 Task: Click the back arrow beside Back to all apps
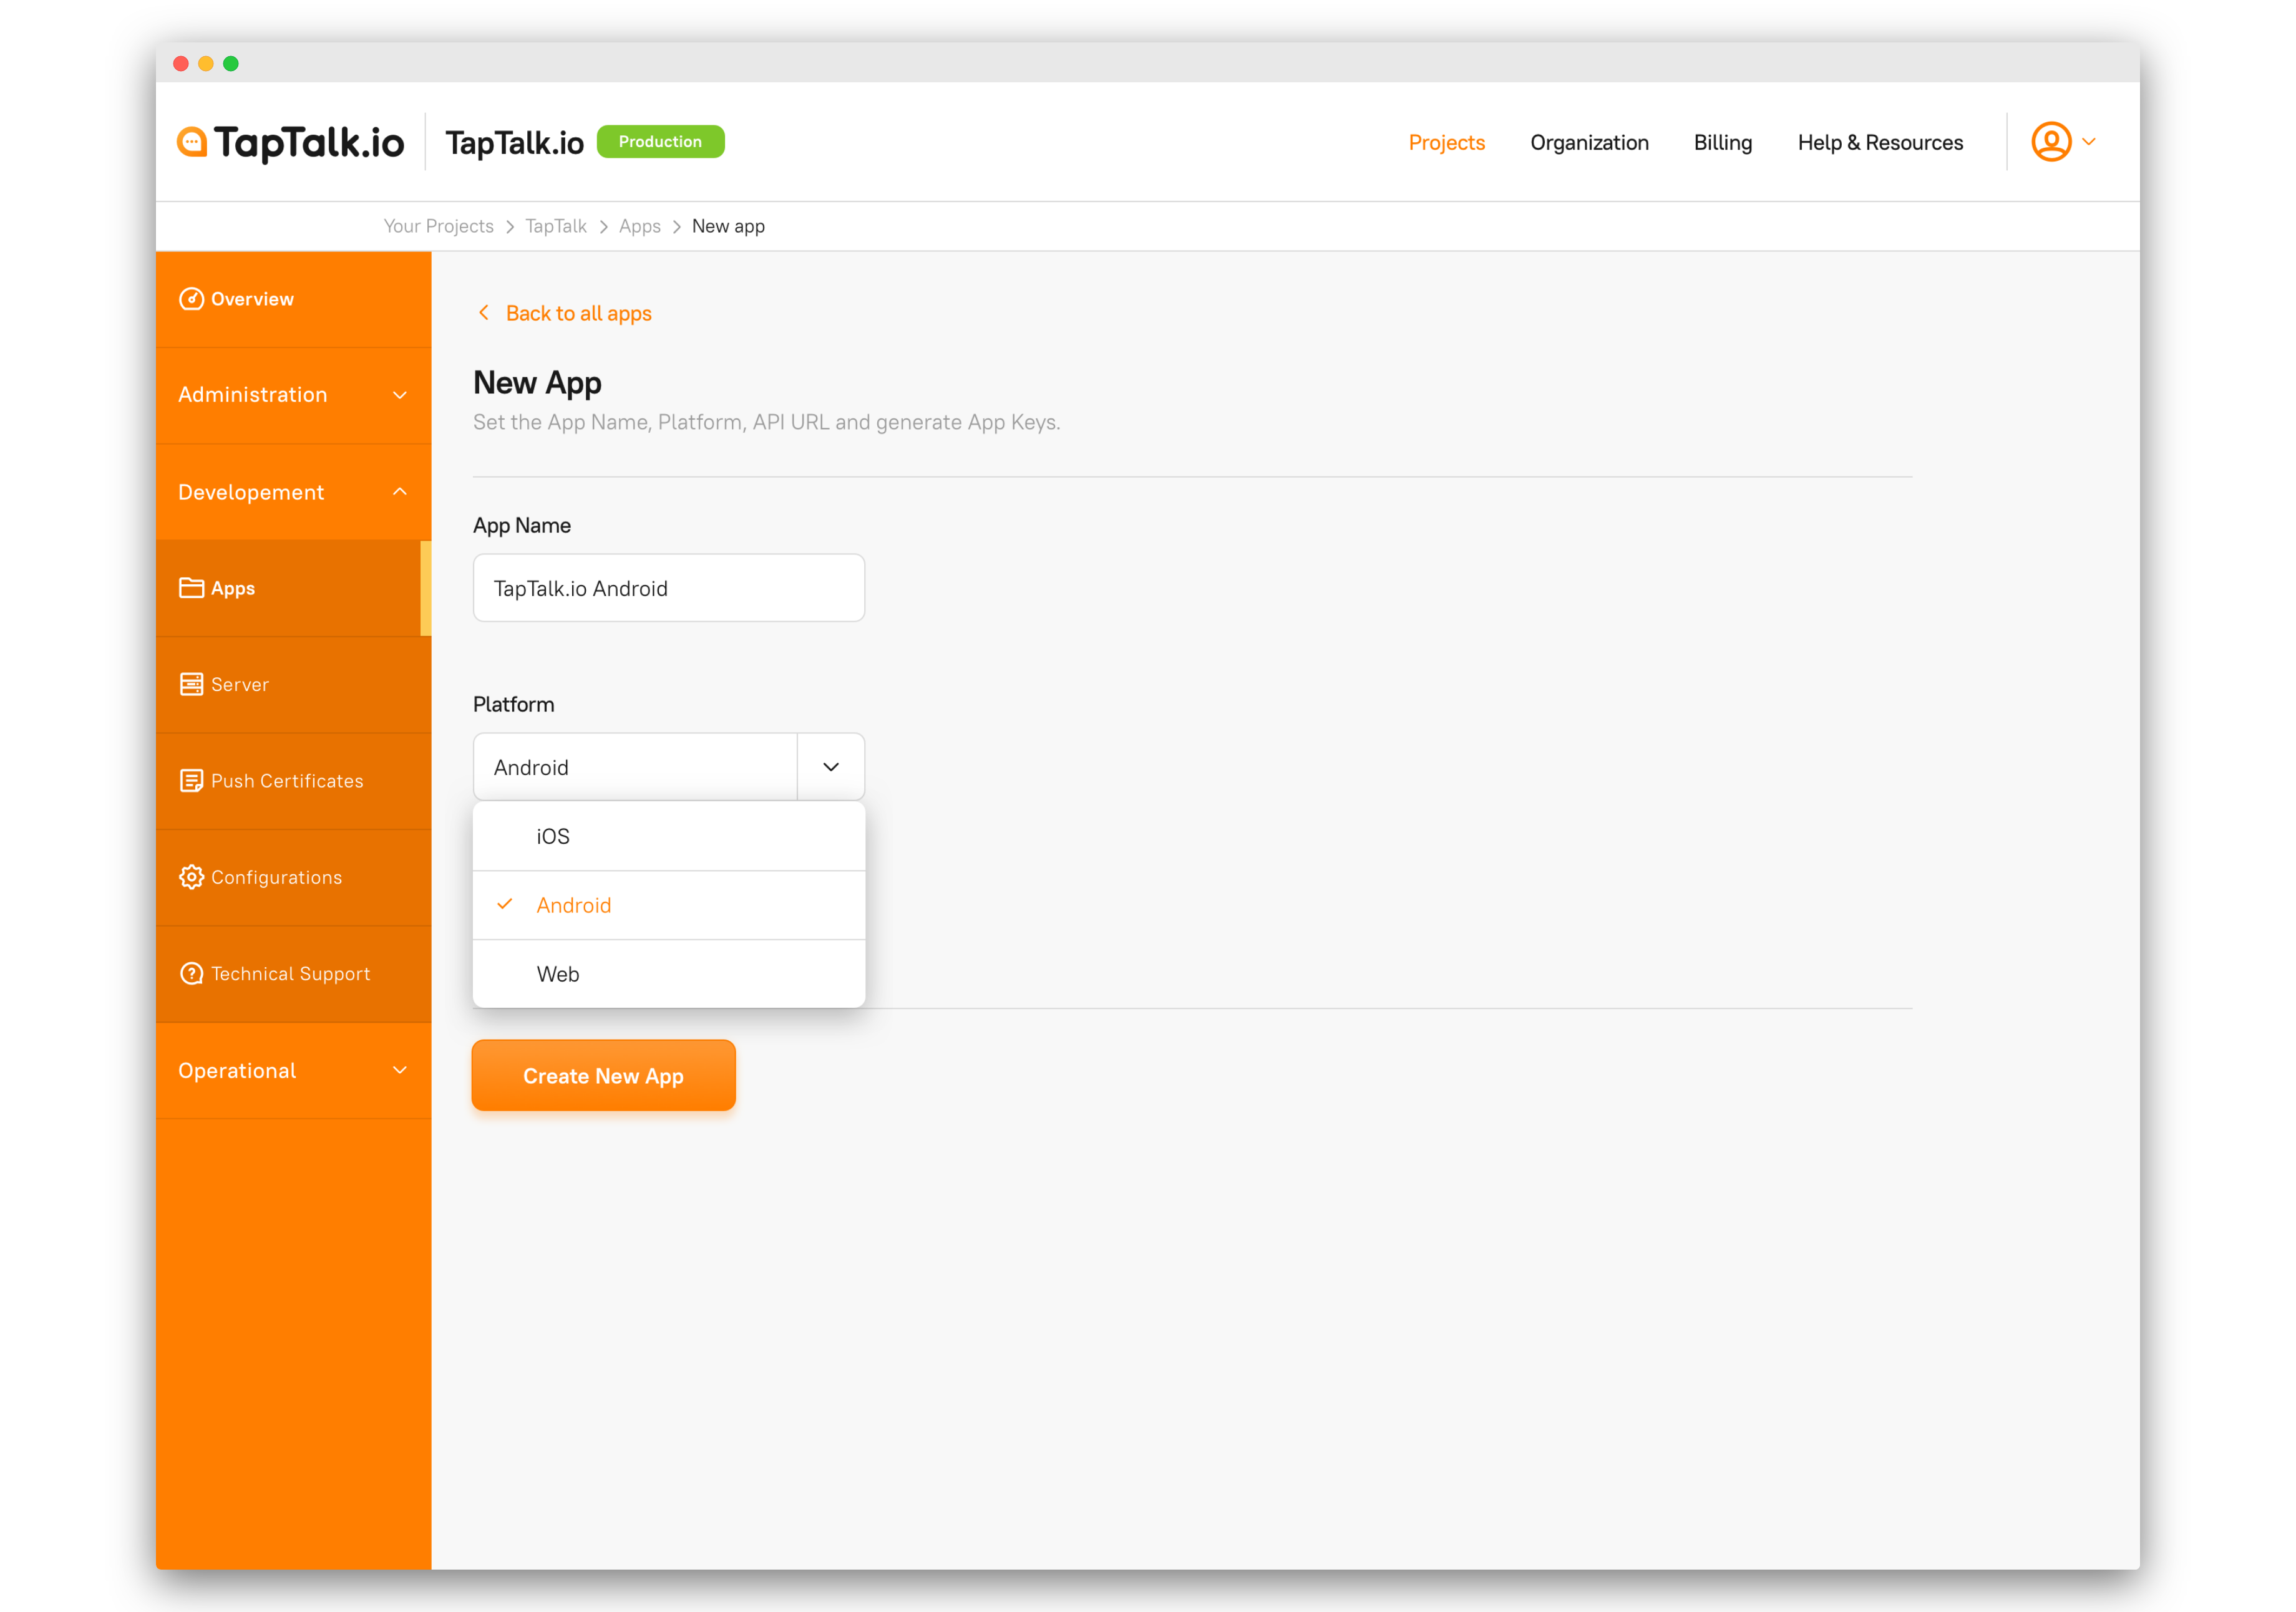(484, 313)
